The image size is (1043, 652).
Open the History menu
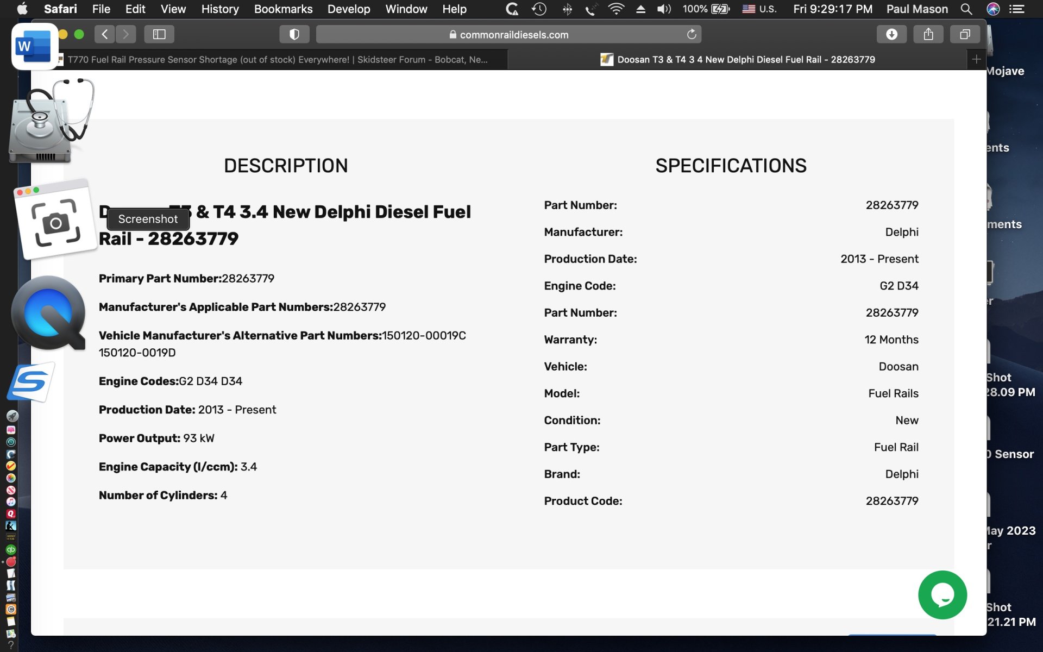click(220, 9)
